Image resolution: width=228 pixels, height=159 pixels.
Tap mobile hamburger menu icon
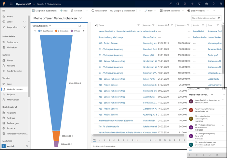coord(197,155)
